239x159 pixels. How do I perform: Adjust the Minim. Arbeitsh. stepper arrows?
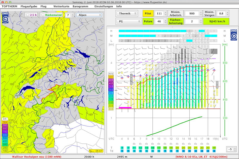point(201,13)
